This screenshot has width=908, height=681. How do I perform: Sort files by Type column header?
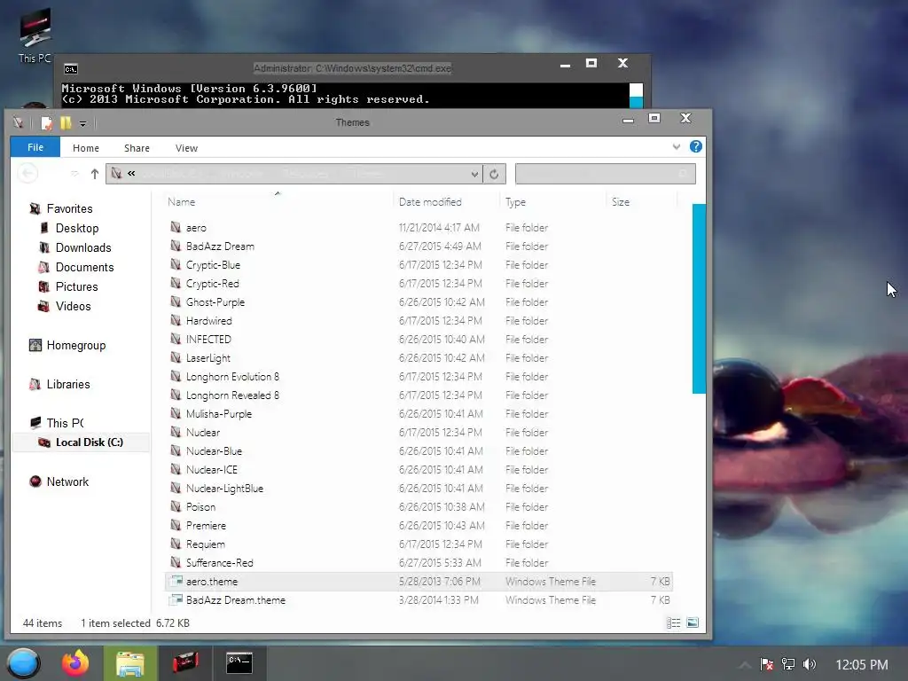(x=515, y=202)
